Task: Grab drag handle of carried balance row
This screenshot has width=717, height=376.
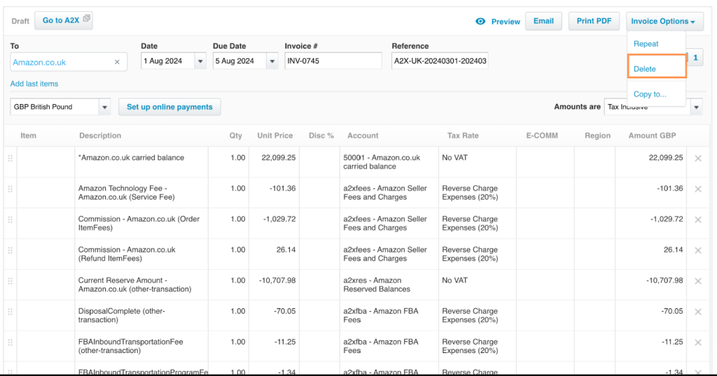Action: pyautogui.click(x=10, y=159)
